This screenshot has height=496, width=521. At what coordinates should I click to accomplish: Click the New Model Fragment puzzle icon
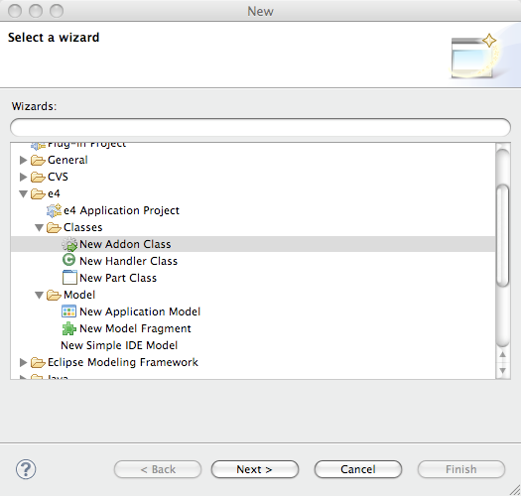pyautogui.click(x=69, y=328)
